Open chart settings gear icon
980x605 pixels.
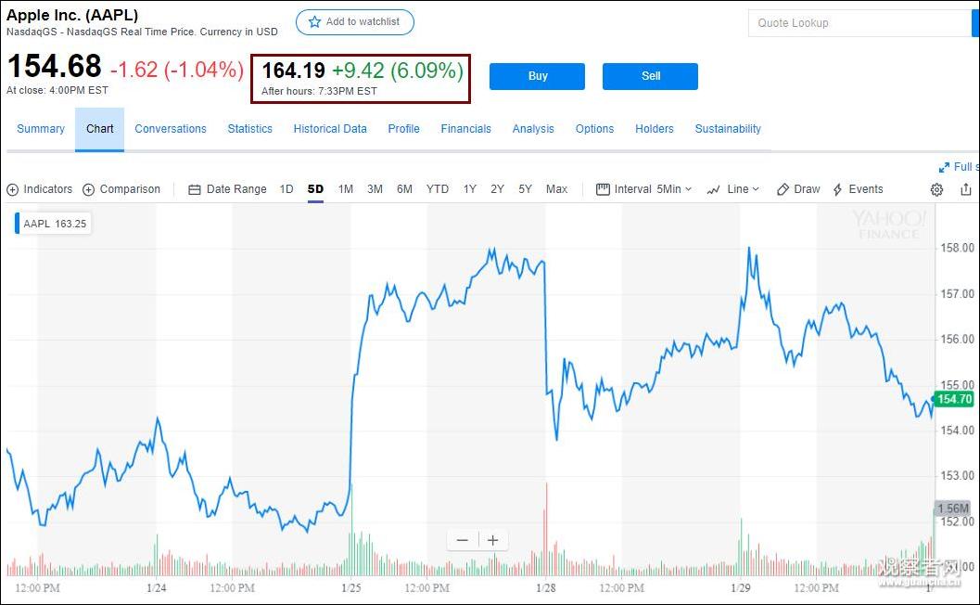coord(936,189)
